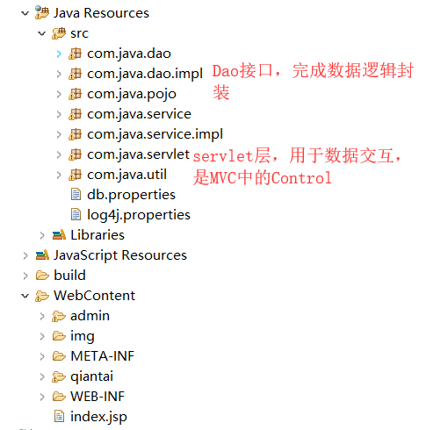This screenshot has height=430, width=426.
Task: Expand the WEB-INF folder
Action: pos(42,397)
